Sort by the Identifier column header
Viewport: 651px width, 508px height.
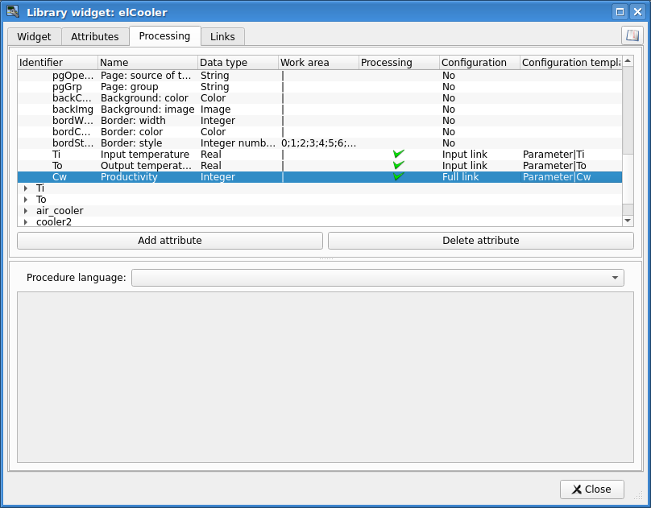pyautogui.click(x=57, y=63)
